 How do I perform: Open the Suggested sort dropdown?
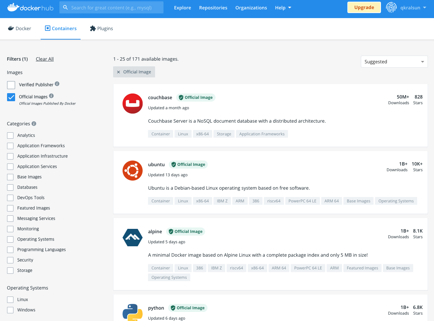click(394, 62)
